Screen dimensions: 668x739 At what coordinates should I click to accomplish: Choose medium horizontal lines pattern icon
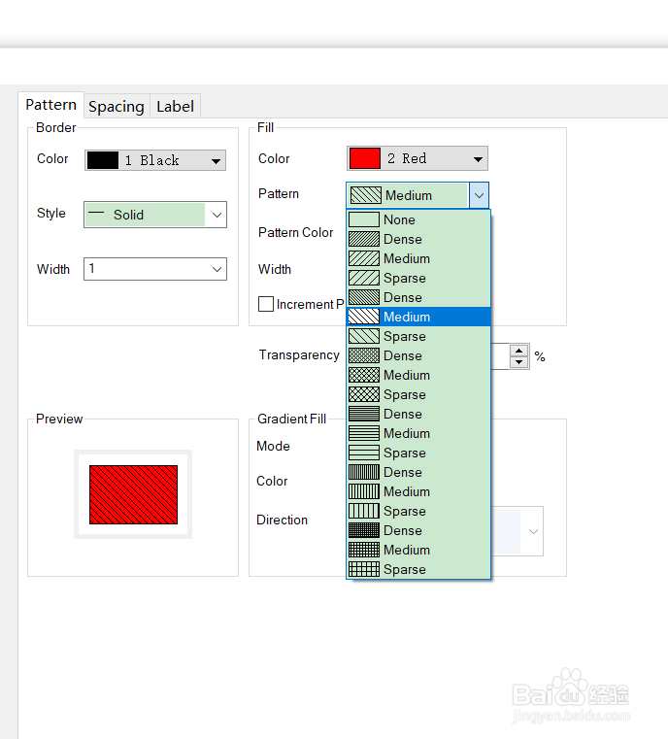click(x=364, y=433)
